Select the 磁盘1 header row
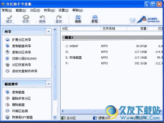Image resolution: width=164 pixels, height=123 pixels. (x=112, y=38)
